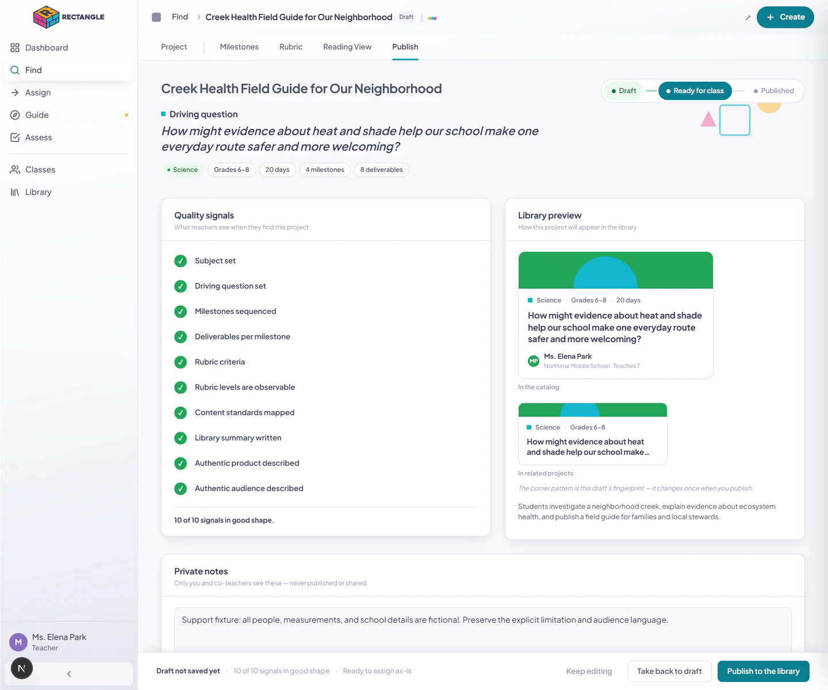Click the 4 milestones chip

coord(325,170)
